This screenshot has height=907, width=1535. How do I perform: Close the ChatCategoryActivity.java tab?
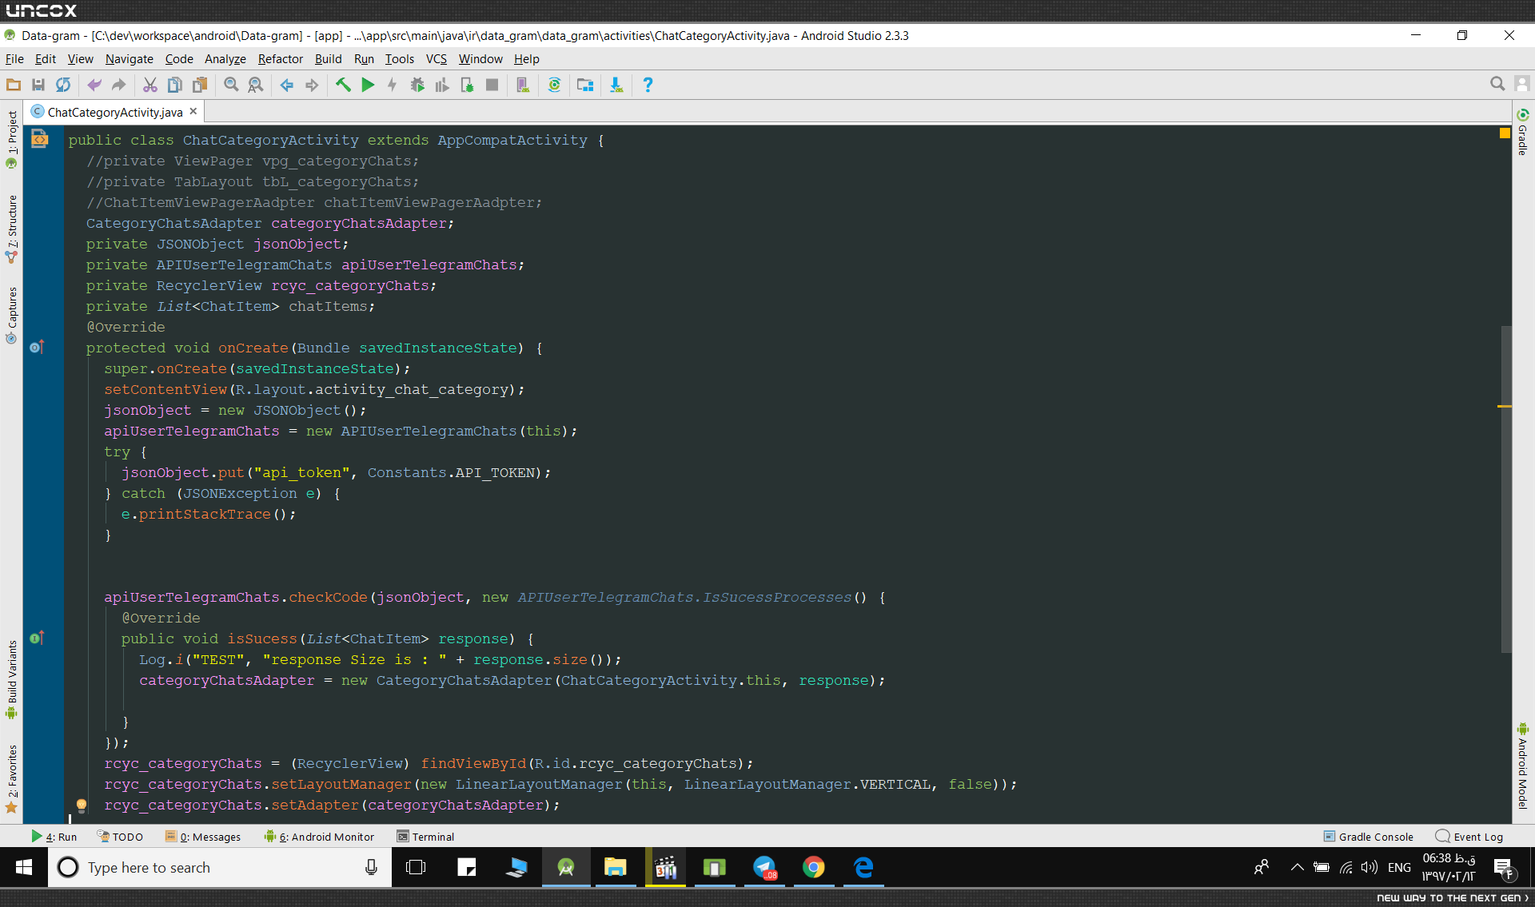tap(193, 112)
